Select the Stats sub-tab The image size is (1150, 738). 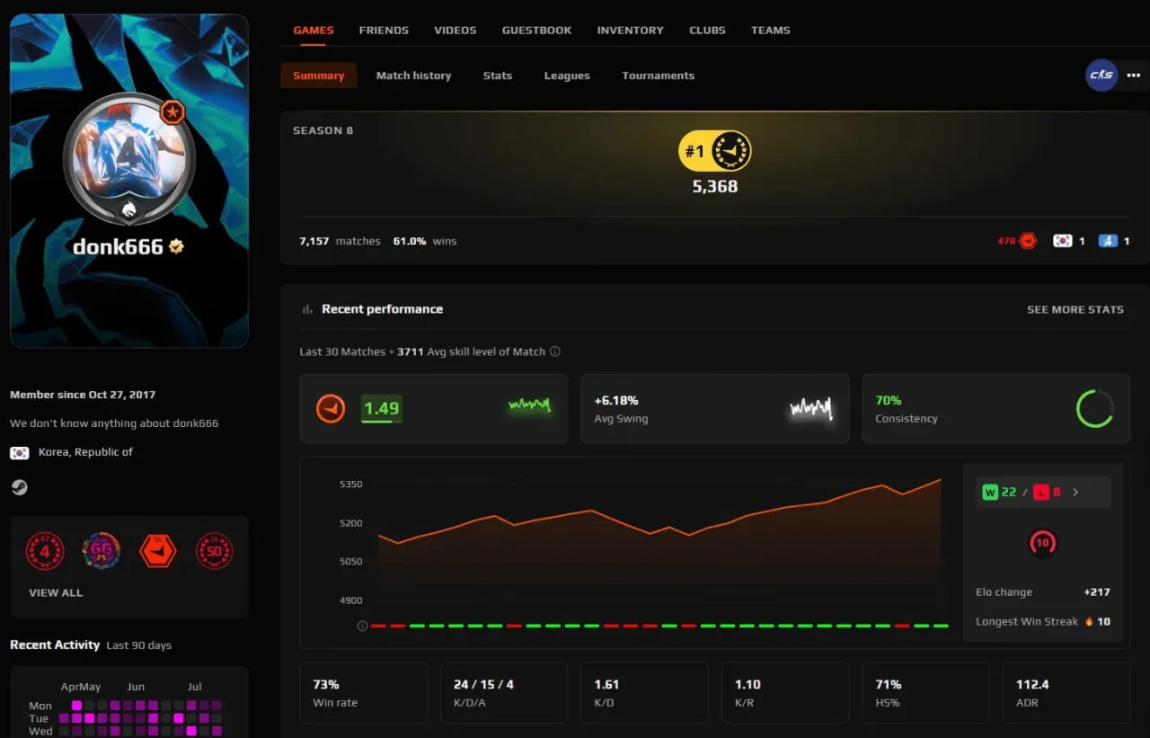click(498, 76)
